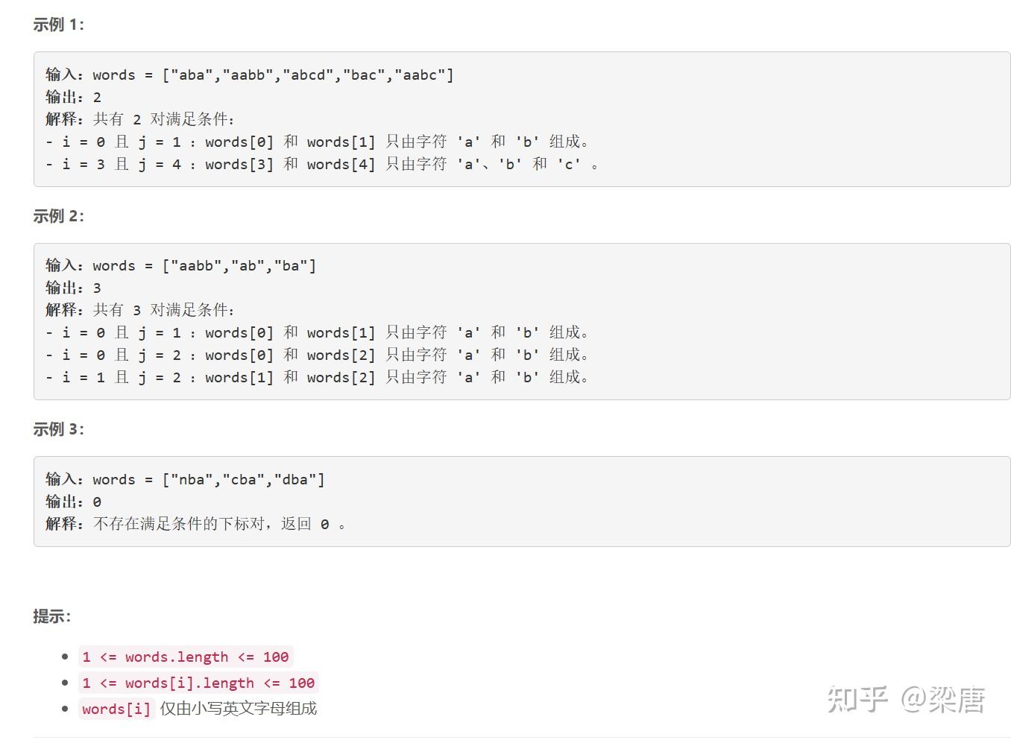The width and height of the screenshot is (1011, 740).
Task: Click the input line ["aabb","ab","ba"]
Action: [180, 265]
